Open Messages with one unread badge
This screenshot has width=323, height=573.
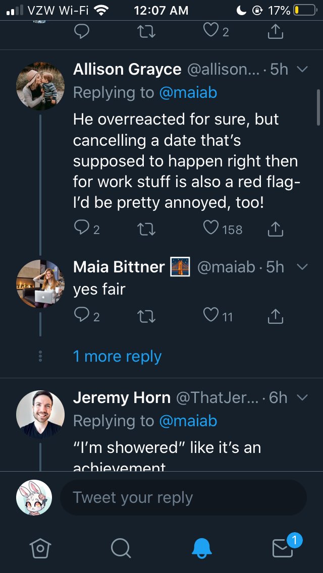(283, 548)
